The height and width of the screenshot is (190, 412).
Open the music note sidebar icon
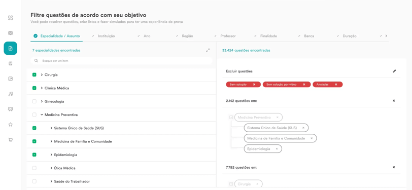pyautogui.click(x=11, y=94)
